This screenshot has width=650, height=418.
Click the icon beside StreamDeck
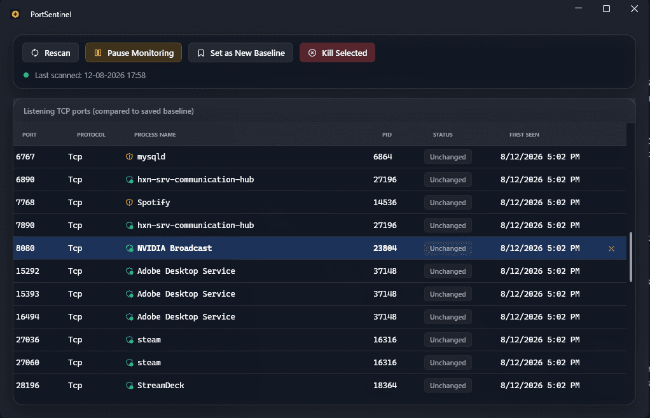coord(129,386)
